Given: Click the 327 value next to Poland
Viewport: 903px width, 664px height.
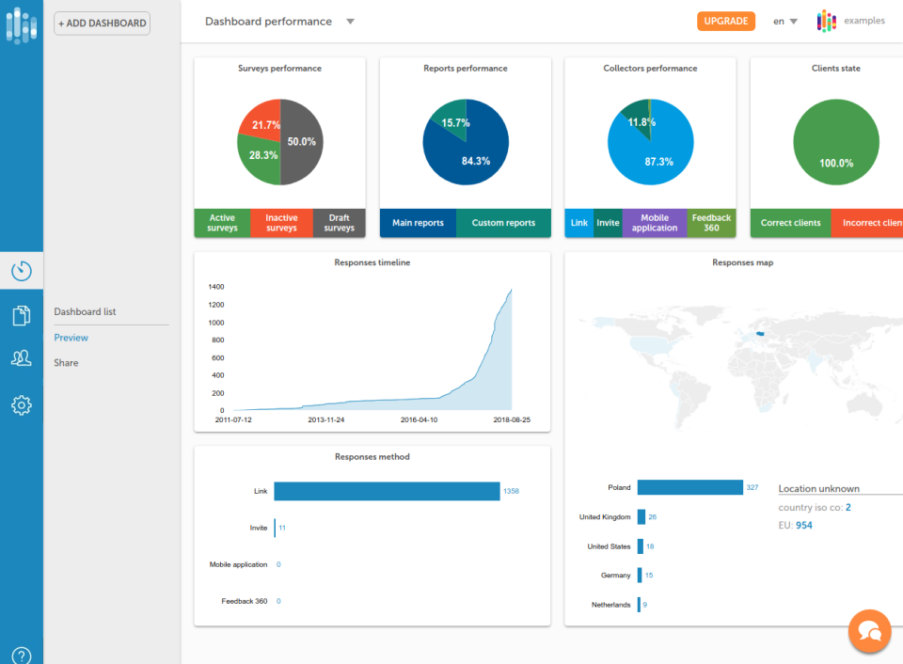Looking at the screenshot, I should pyautogui.click(x=752, y=487).
